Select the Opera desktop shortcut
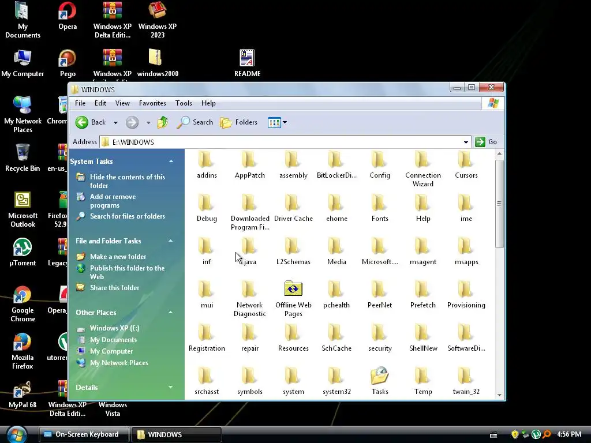 68,16
